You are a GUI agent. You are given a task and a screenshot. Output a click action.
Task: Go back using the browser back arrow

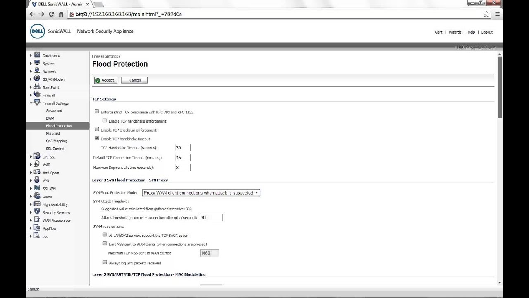coord(32,14)
